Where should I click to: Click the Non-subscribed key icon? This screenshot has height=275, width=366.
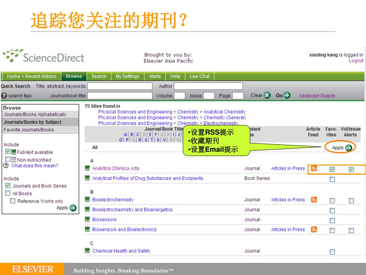(x=14, y=160)
